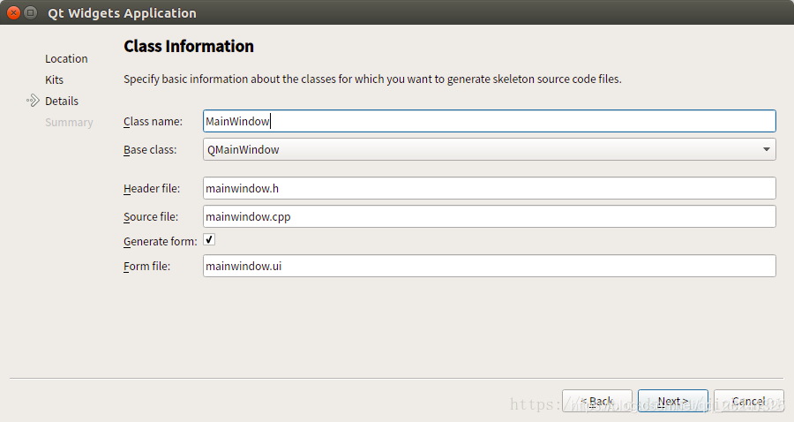This screenshot has height=422, width=794.
Task: Proceed with the Next button
Action: click(673, 401)
